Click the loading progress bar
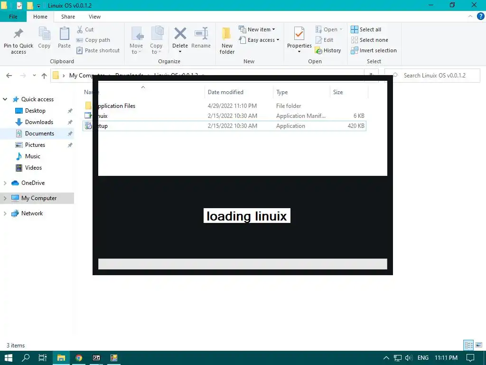 click(x=243, y=264)
